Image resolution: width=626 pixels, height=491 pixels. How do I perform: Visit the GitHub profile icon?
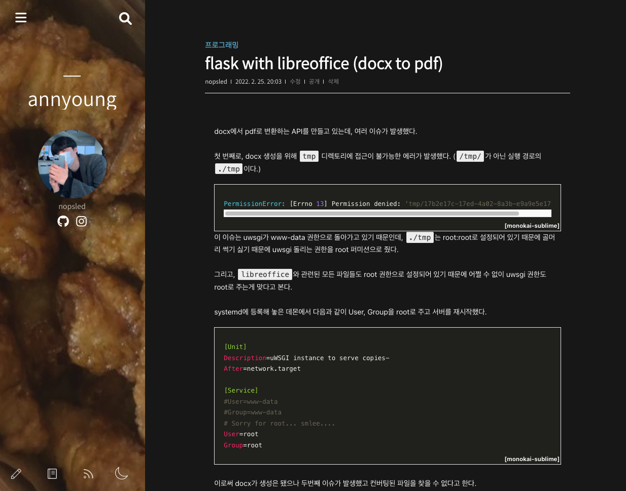63,221
